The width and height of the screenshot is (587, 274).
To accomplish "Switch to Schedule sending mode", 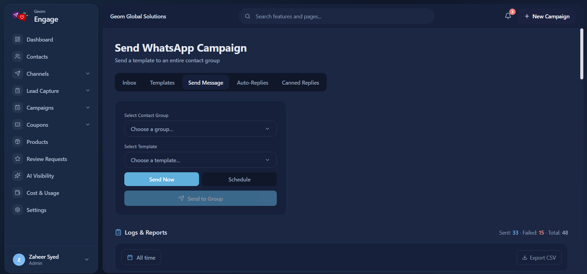I will click(239, 179).
